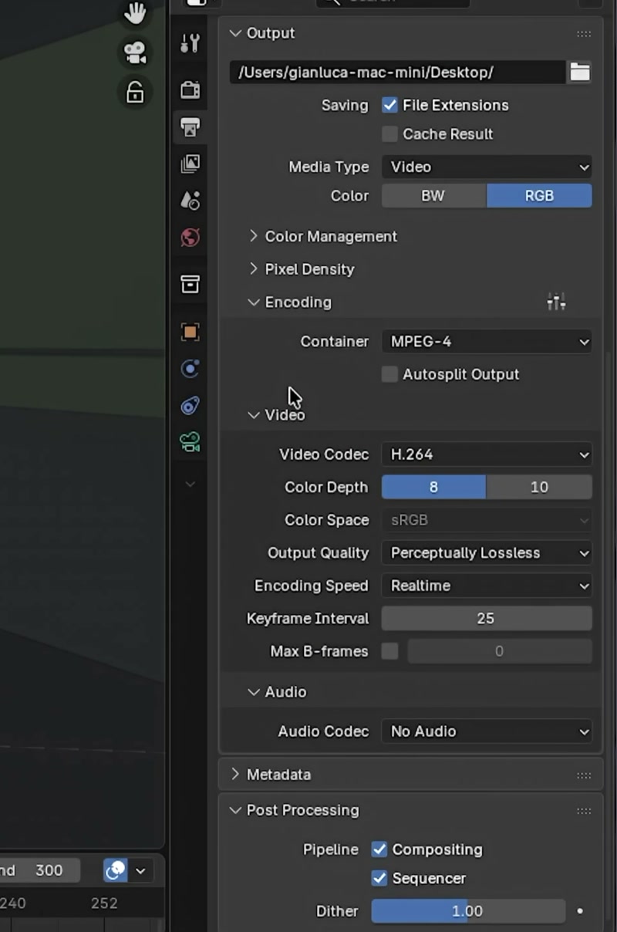Image resolution: width=617 pixels, height=932 pixels.
Task: Set Color Depth to 8
Action: [x=433, y=487]
